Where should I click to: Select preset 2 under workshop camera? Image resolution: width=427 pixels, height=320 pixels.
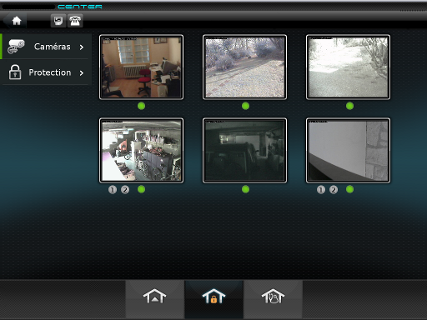pos(125,190)
